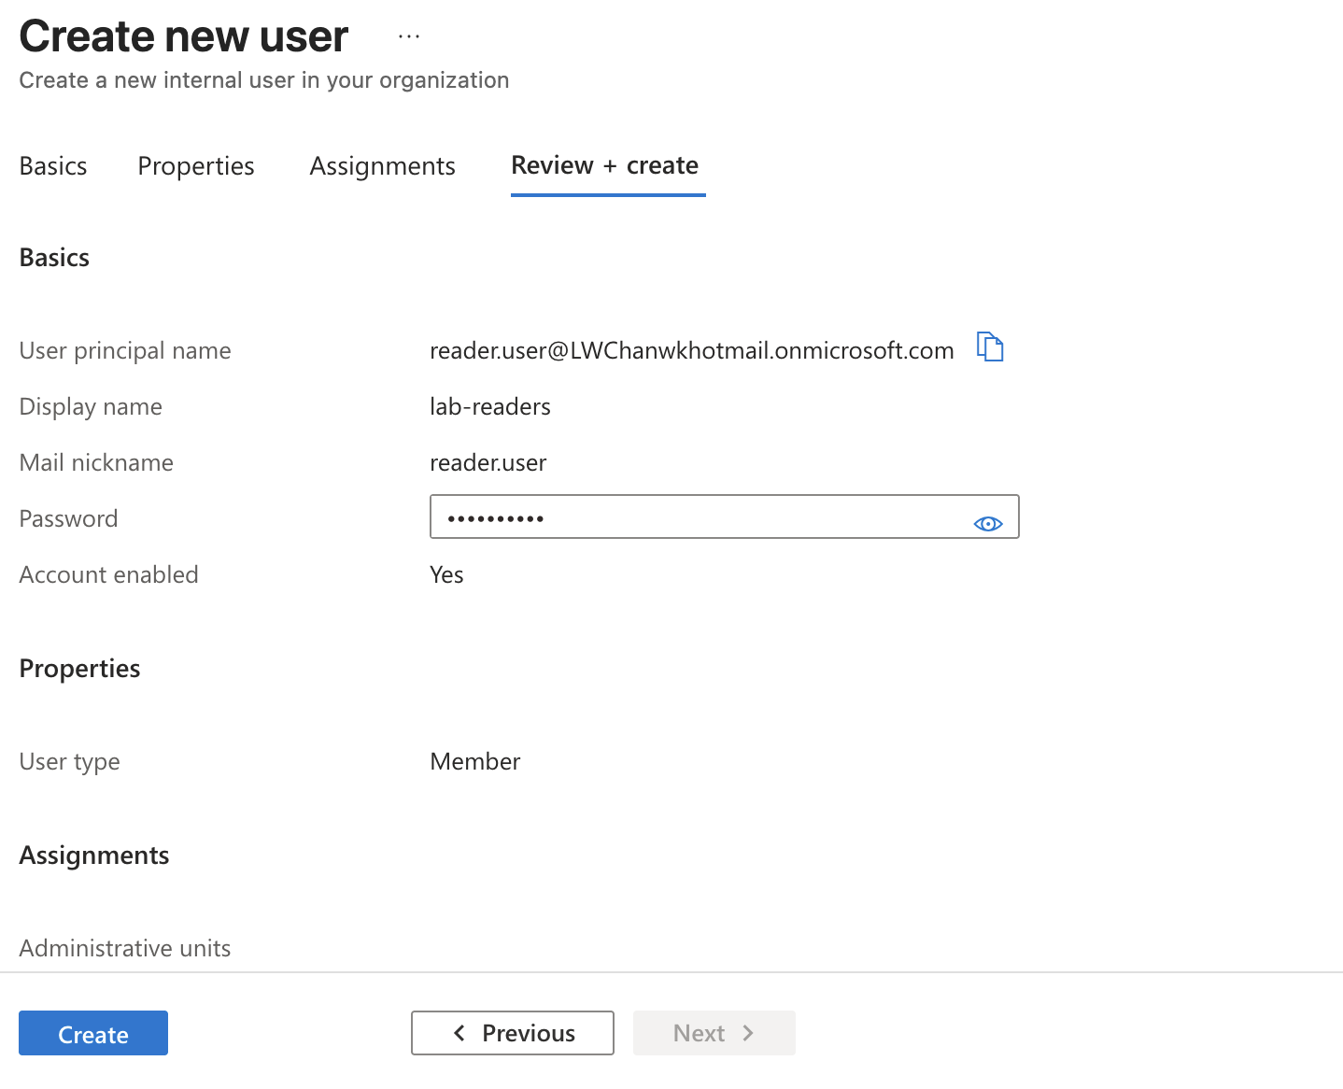The image size is (1343, 1089).
Task: Click the Create button
Action: coord(93,1033)
